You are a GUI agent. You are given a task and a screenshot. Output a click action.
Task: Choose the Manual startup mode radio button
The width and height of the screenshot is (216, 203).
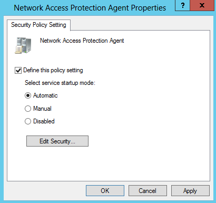coord(28,109)
